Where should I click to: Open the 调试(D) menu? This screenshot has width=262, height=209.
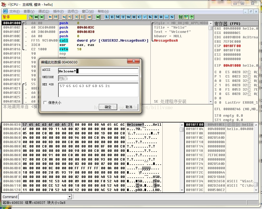tap(44, 11)
